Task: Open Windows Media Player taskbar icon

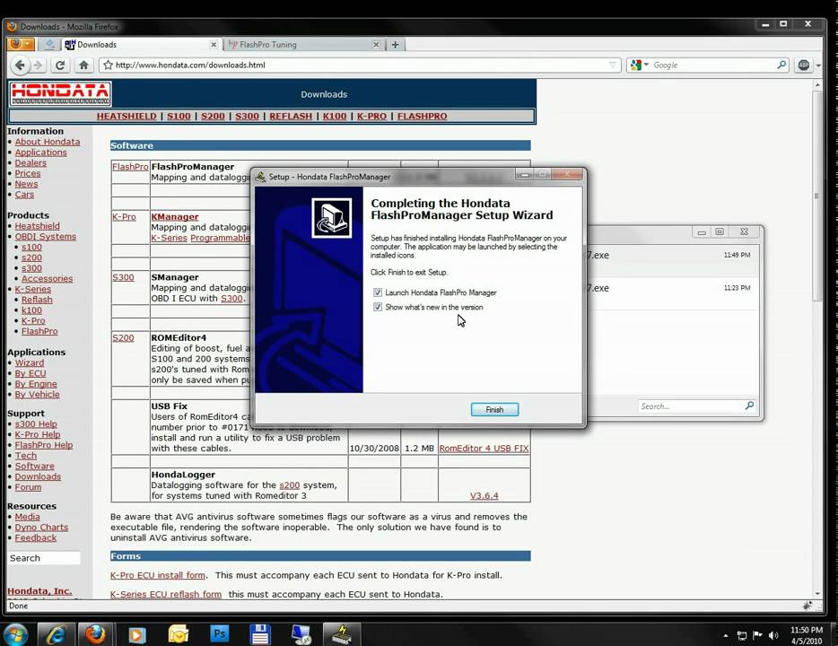Action: 136,634
